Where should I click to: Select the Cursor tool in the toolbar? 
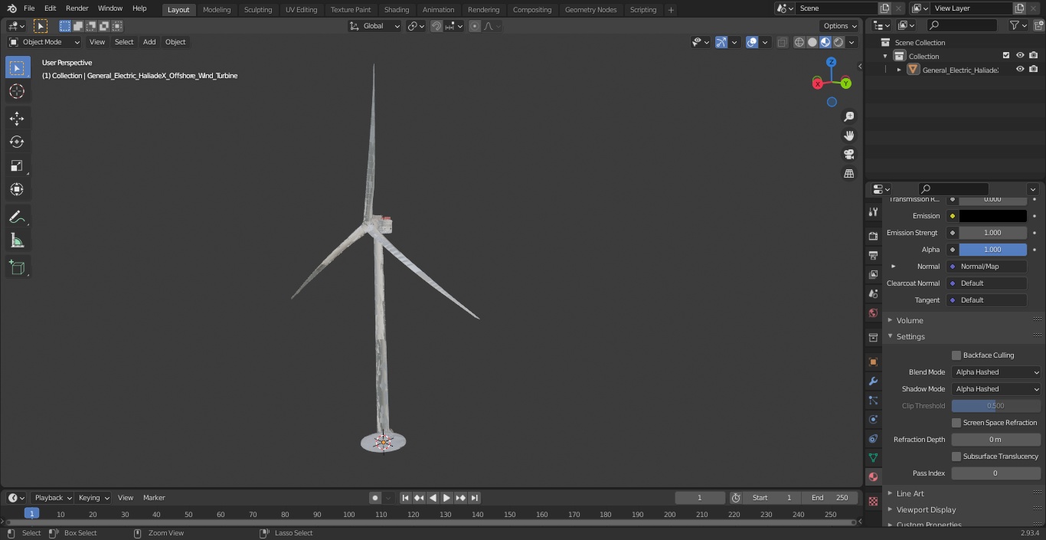17,91
